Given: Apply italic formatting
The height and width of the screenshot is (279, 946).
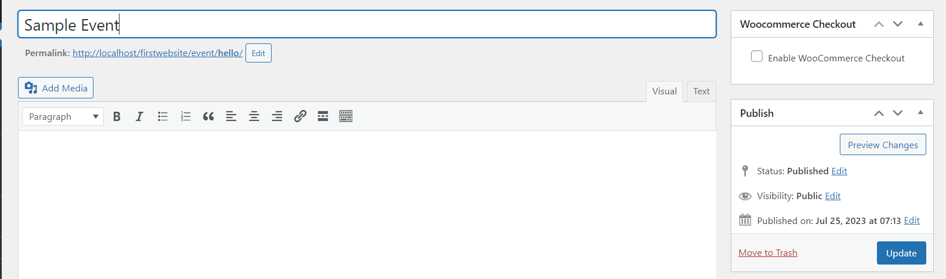Looking at the screenshot, I should [x=139, y=116].
